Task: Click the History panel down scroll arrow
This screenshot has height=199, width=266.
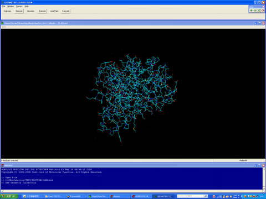Action: (264, 188)
